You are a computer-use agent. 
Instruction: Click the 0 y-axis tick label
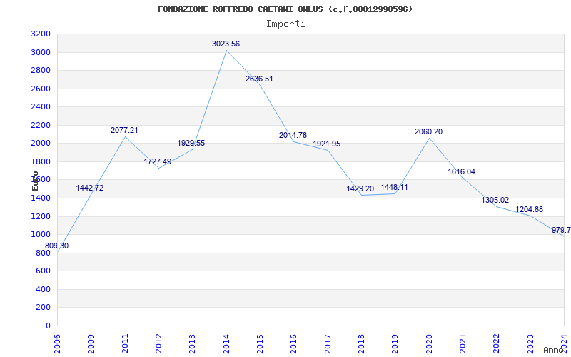(x=48, y=326)
